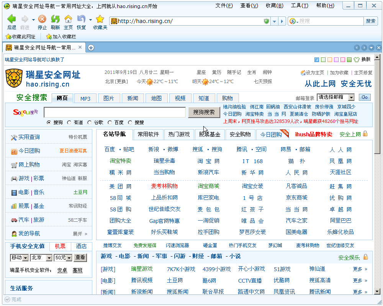The image size is (383, 306).
Task: Click the tab-bar scroll left arrow
Action: tap(357, 47)
